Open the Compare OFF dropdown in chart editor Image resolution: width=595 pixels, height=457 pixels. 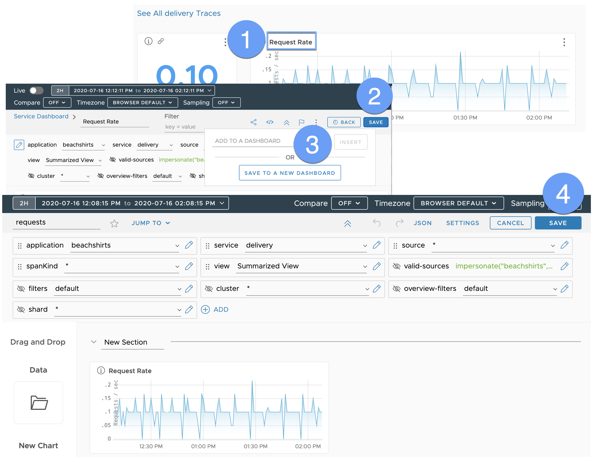tap(57, 103)
